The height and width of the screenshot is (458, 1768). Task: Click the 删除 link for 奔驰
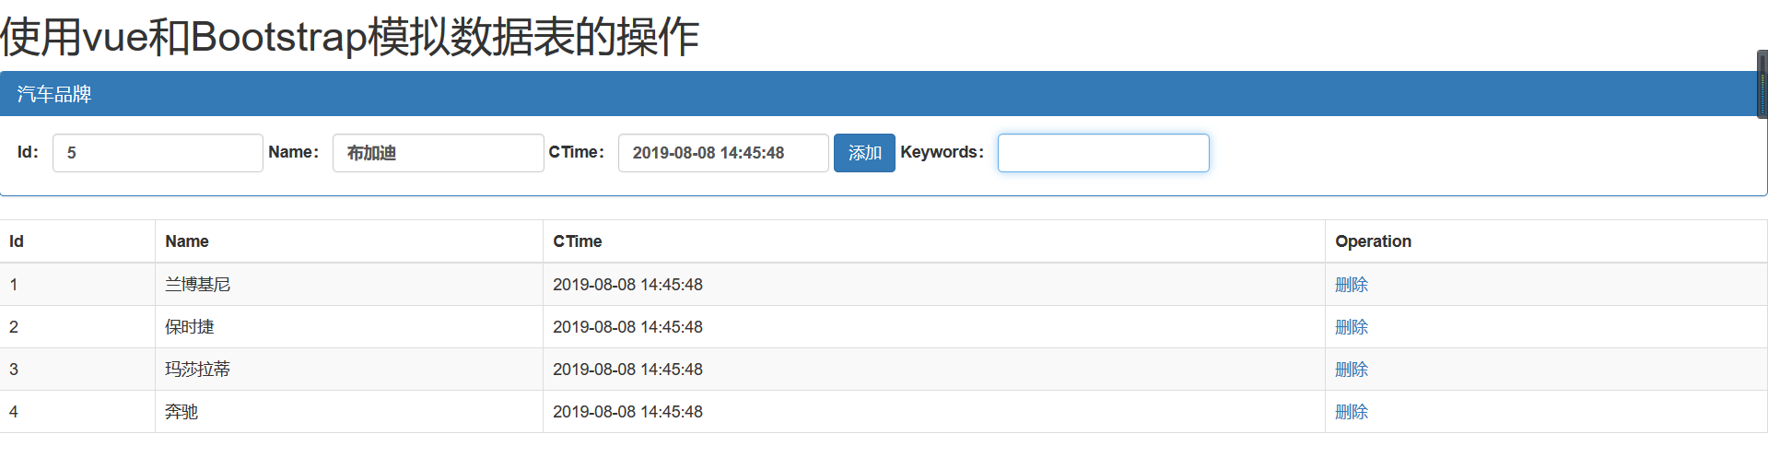click(1352, 412)
